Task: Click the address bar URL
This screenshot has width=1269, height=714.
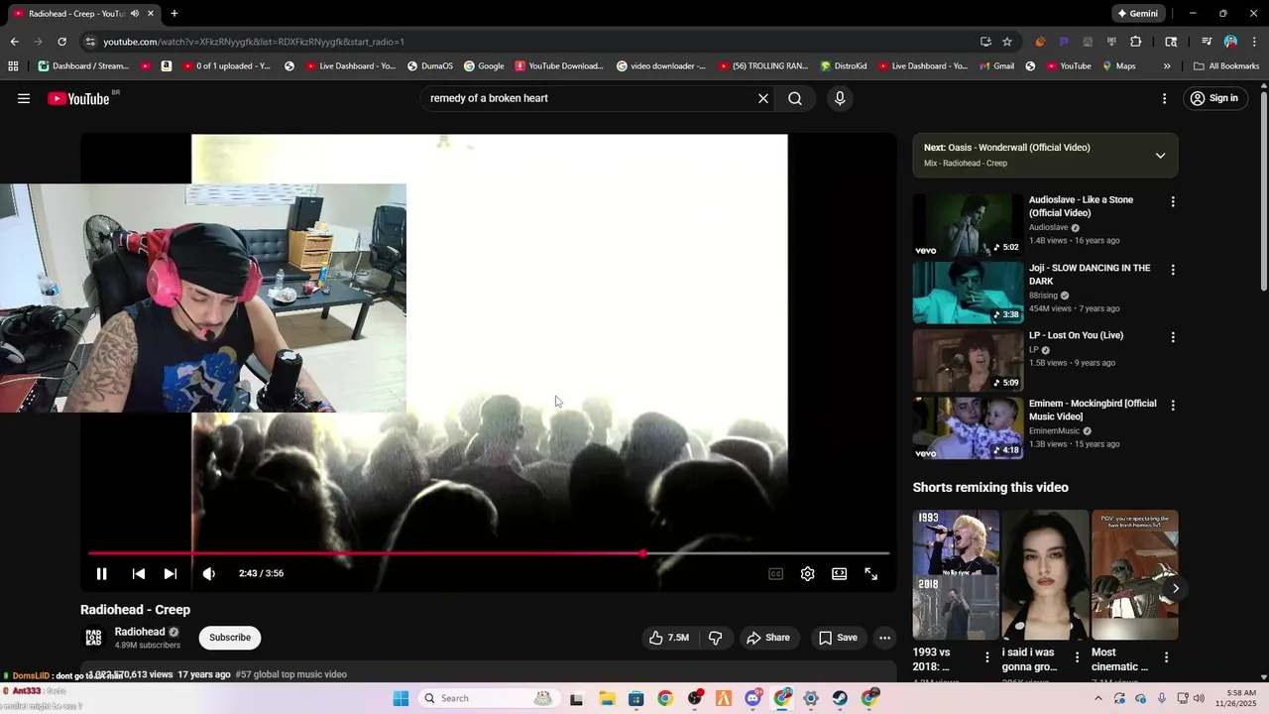Action: 254,42
